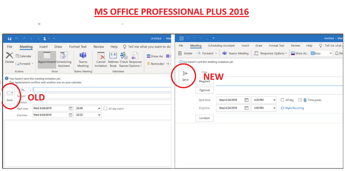345x171 pixels.
Task: Click Teams Meeting in the new window toolbar
Action: tap(236, 53)
